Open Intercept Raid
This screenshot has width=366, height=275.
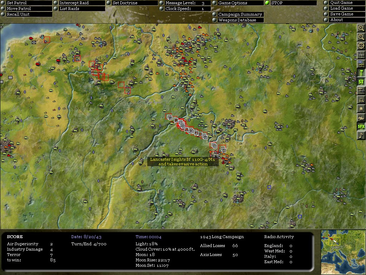point(79,3)
